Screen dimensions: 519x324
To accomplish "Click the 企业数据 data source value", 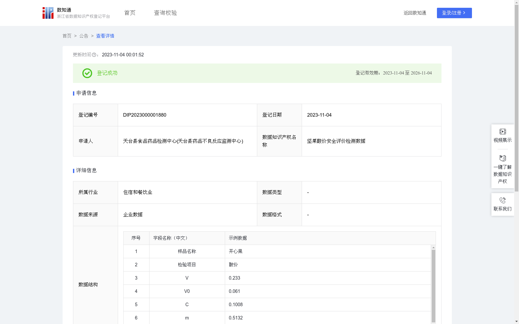I will [133, 215].
